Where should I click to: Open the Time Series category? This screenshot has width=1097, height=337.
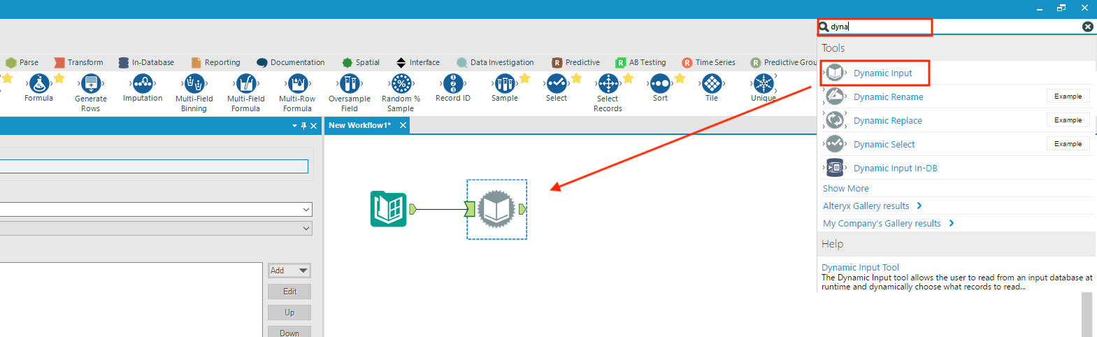(708, 62)
